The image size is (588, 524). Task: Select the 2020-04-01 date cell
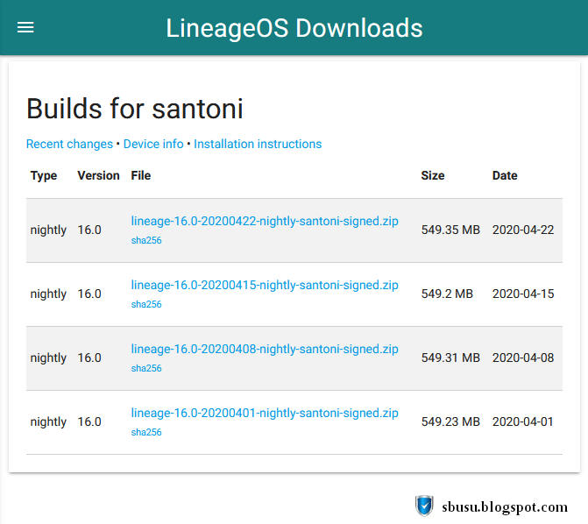[x=523, y=421]
